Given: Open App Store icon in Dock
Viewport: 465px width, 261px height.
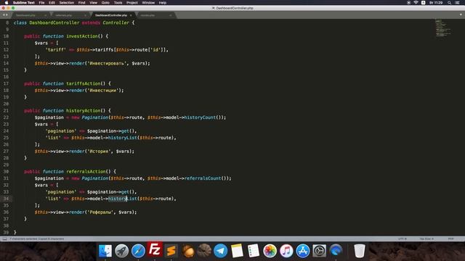Looking at the screenshot, I should 303,251.
